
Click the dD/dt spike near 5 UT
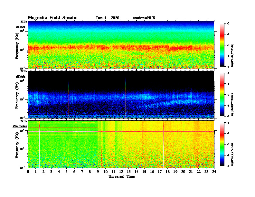69,100
